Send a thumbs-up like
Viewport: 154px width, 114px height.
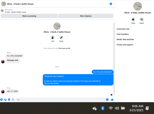coord(112,100)
